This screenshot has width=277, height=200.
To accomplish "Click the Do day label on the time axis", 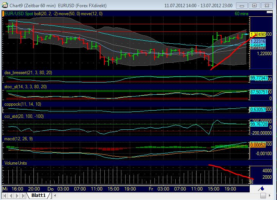I will point(50,189).
